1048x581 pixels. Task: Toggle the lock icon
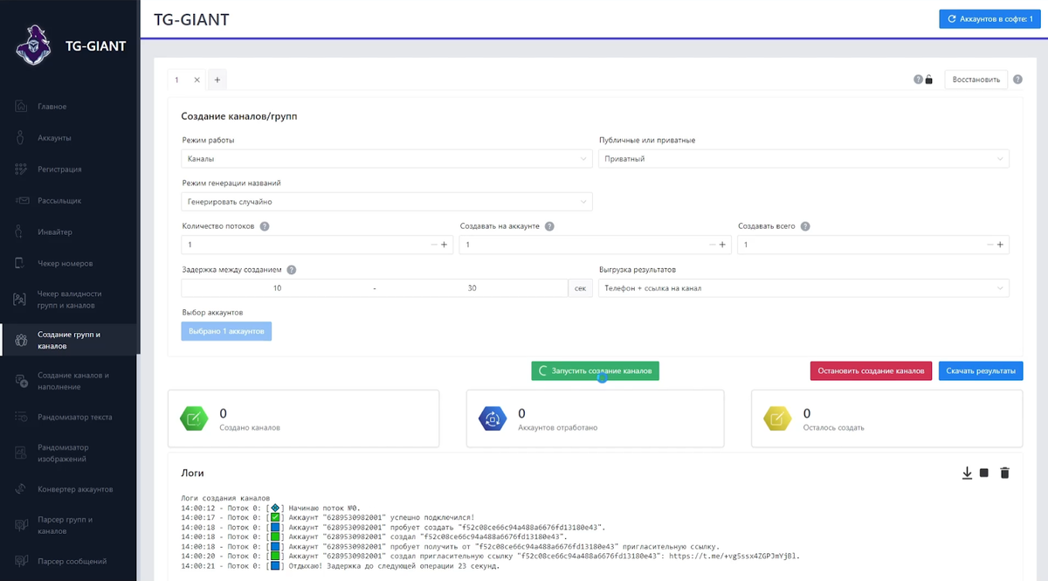928,80
